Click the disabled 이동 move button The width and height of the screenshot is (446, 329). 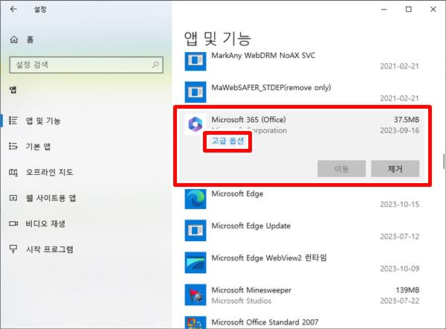[342, 169]
